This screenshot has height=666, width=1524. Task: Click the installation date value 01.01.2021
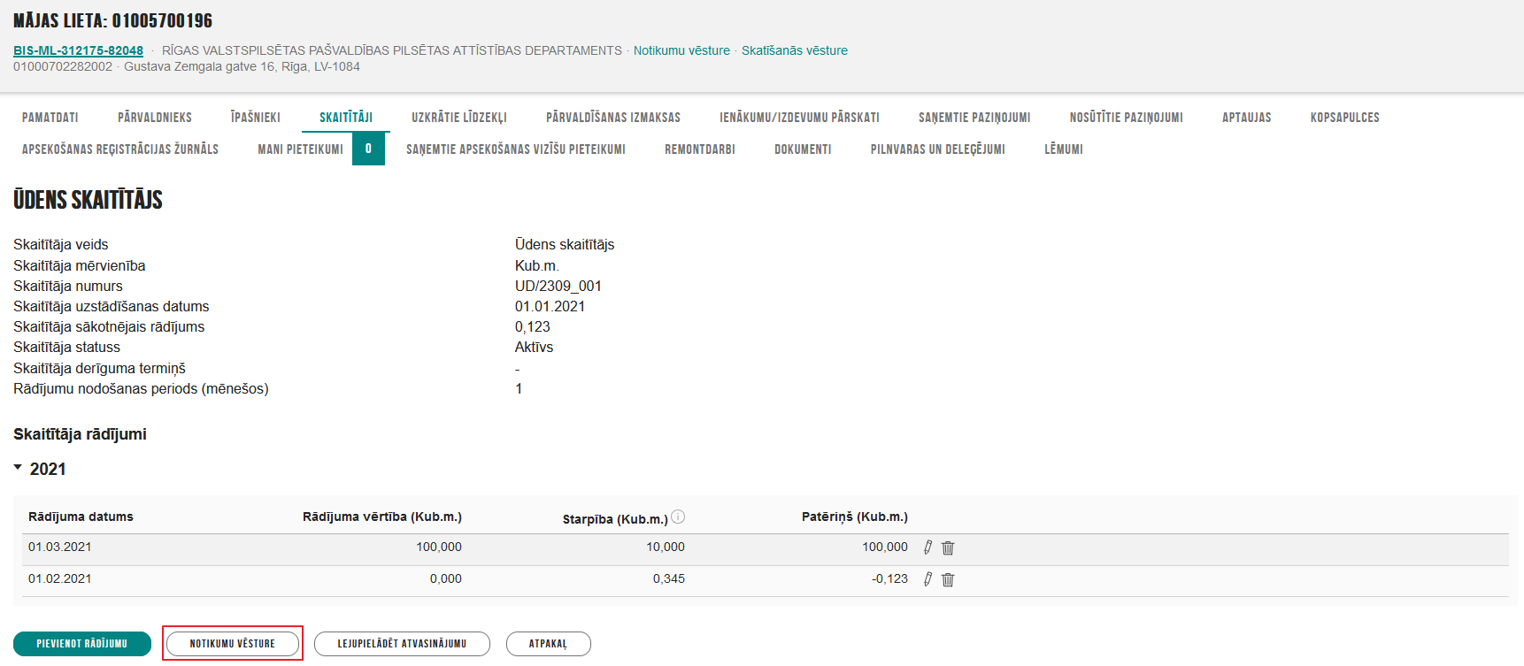[550, 306]
